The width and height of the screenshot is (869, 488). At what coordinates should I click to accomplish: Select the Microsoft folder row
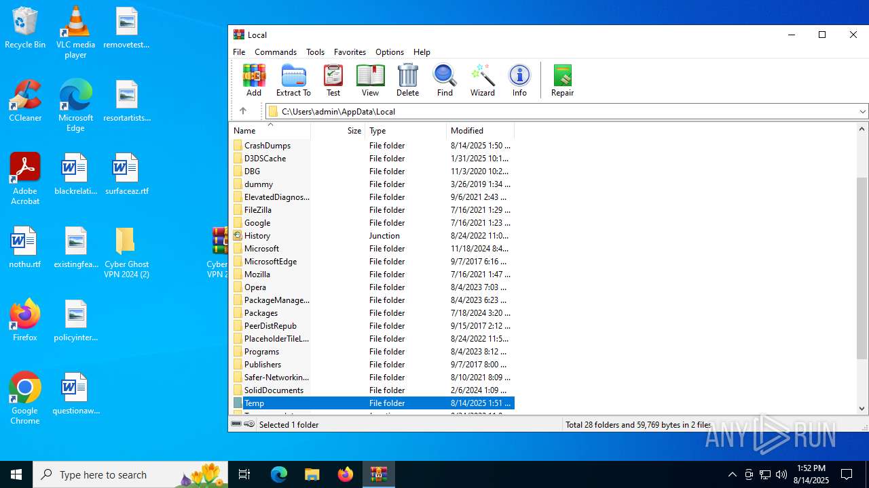point(372,249)
